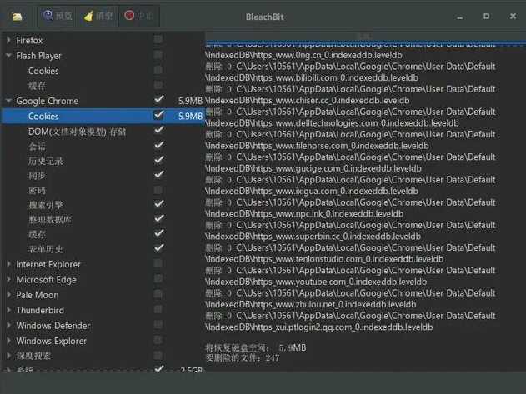Minimize the BleachBit window
526x394 pixels.
point(460,17)
